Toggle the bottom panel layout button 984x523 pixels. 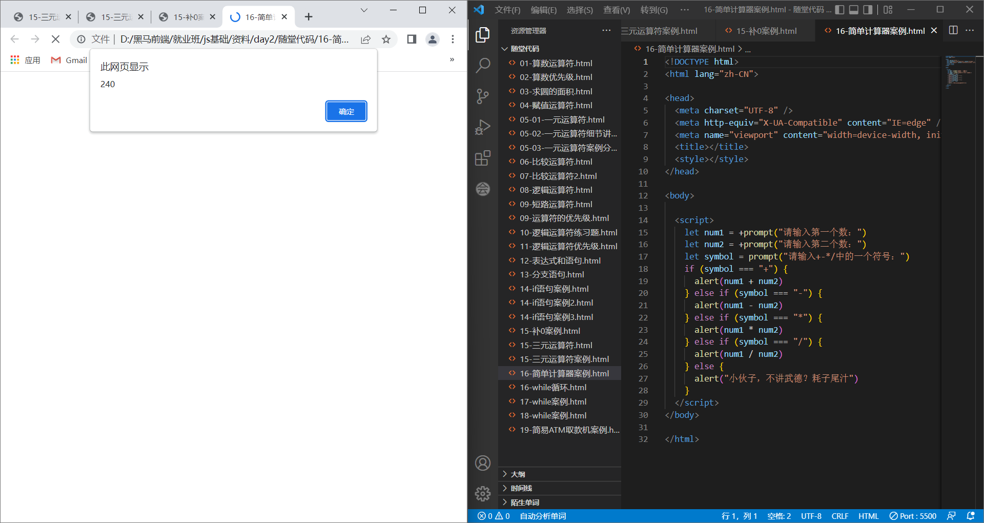pos(854,9)
